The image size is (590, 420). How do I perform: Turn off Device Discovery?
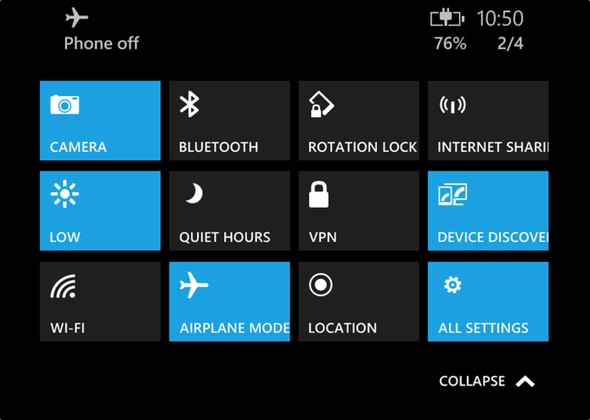[x=487, y=210]
